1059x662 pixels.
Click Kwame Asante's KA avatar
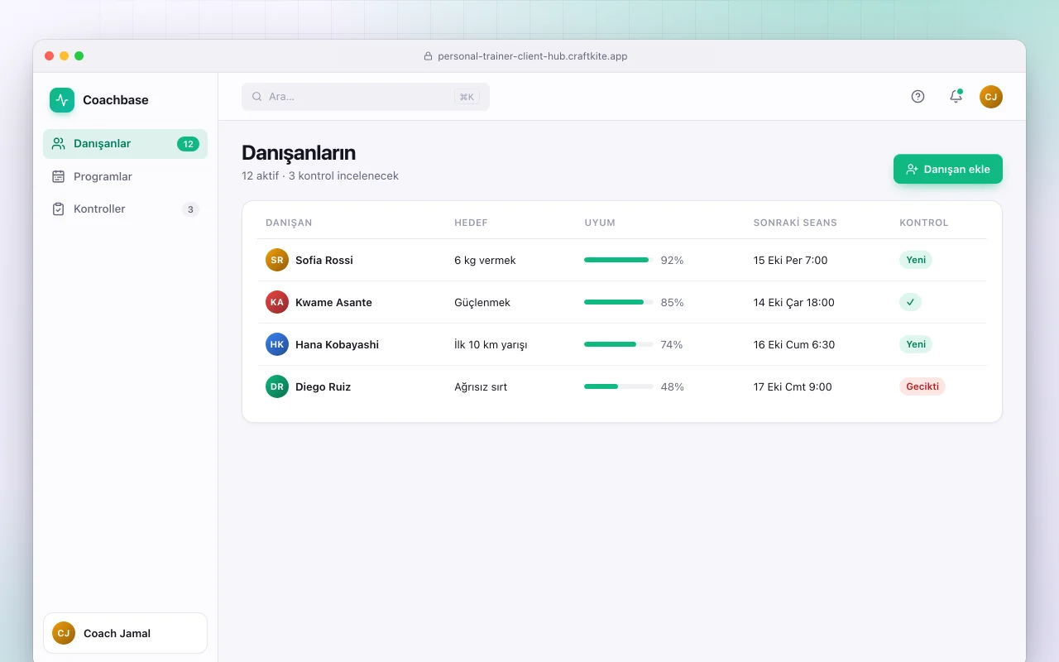pyautogui.click(x=277, y=302)
